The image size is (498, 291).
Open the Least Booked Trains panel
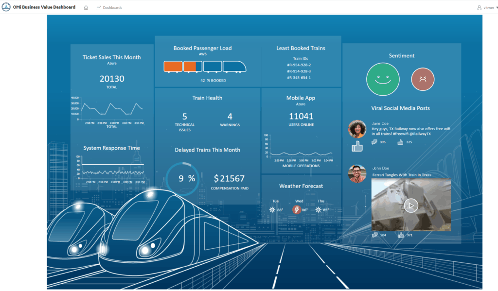(301, 48)
